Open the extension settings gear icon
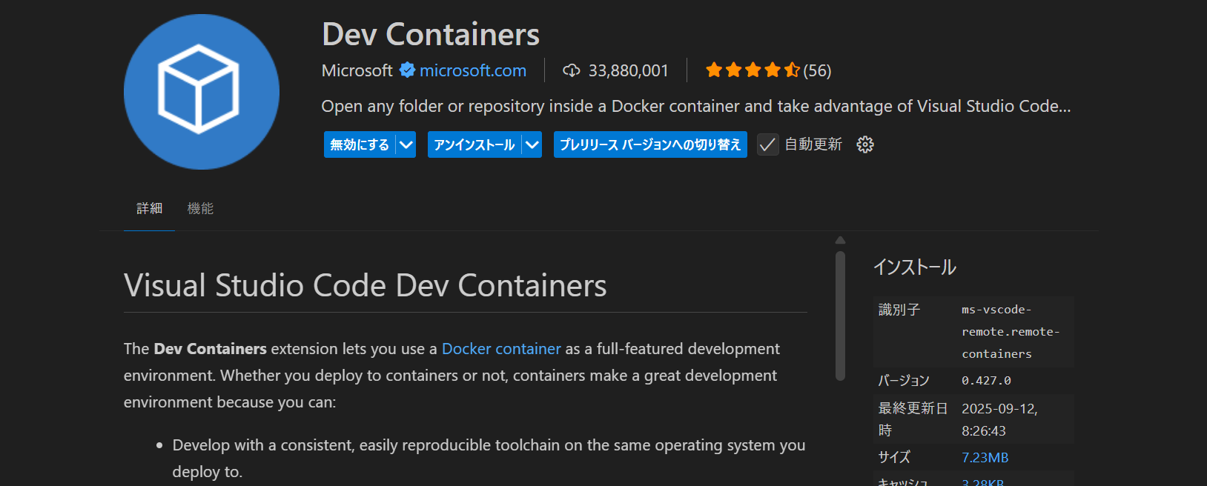The image size is (1207, 486). pos(865,144)
